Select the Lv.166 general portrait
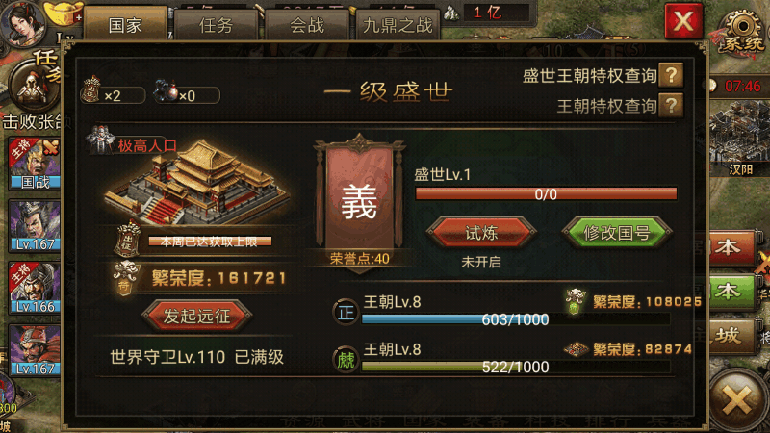The image size is (770, 433). tap(35, 288)
